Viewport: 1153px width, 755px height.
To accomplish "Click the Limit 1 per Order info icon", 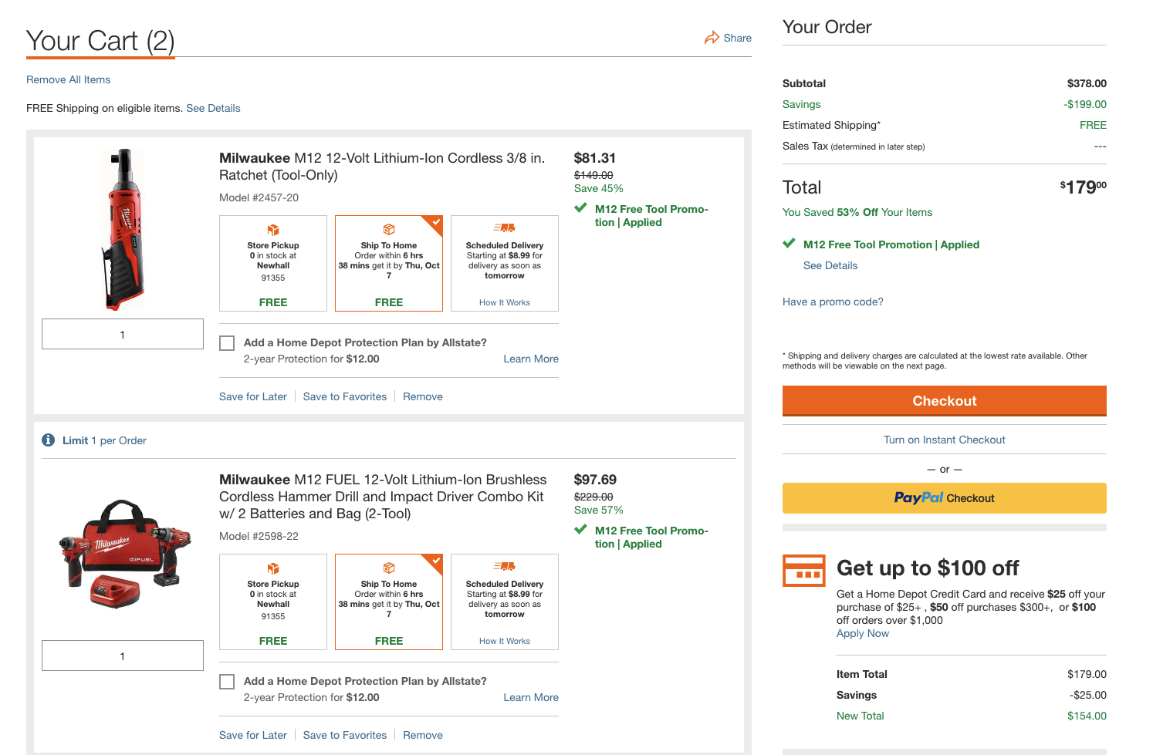I will pyautogui.click(x=48, y=440).
